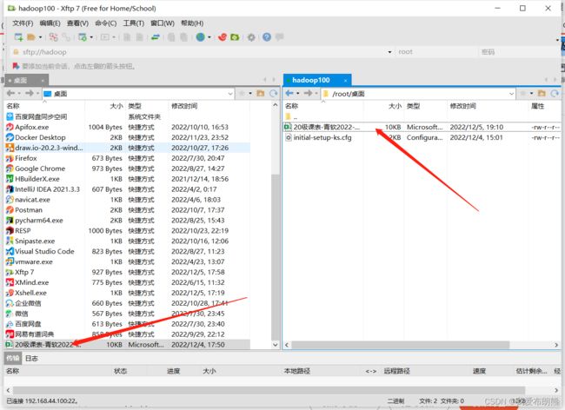
Task: Click the blue-green Synchronize arrows toolbar icon
Action: (x=156, y=37)
